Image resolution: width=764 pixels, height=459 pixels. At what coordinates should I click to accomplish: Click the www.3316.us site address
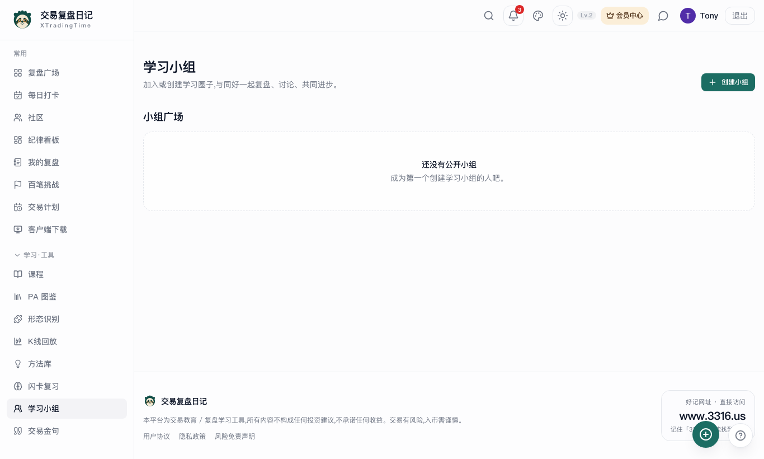[713, 416]
